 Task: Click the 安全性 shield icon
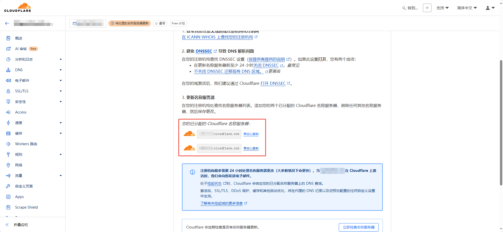(8, 102)
